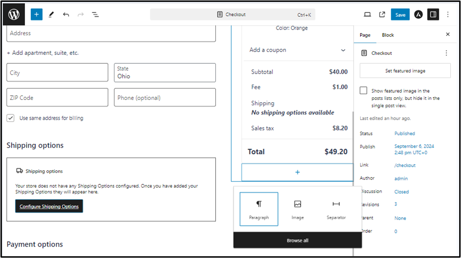Select the pencil Tools icon
This screenshot has height=258, width=461.
tap(51, 15)
